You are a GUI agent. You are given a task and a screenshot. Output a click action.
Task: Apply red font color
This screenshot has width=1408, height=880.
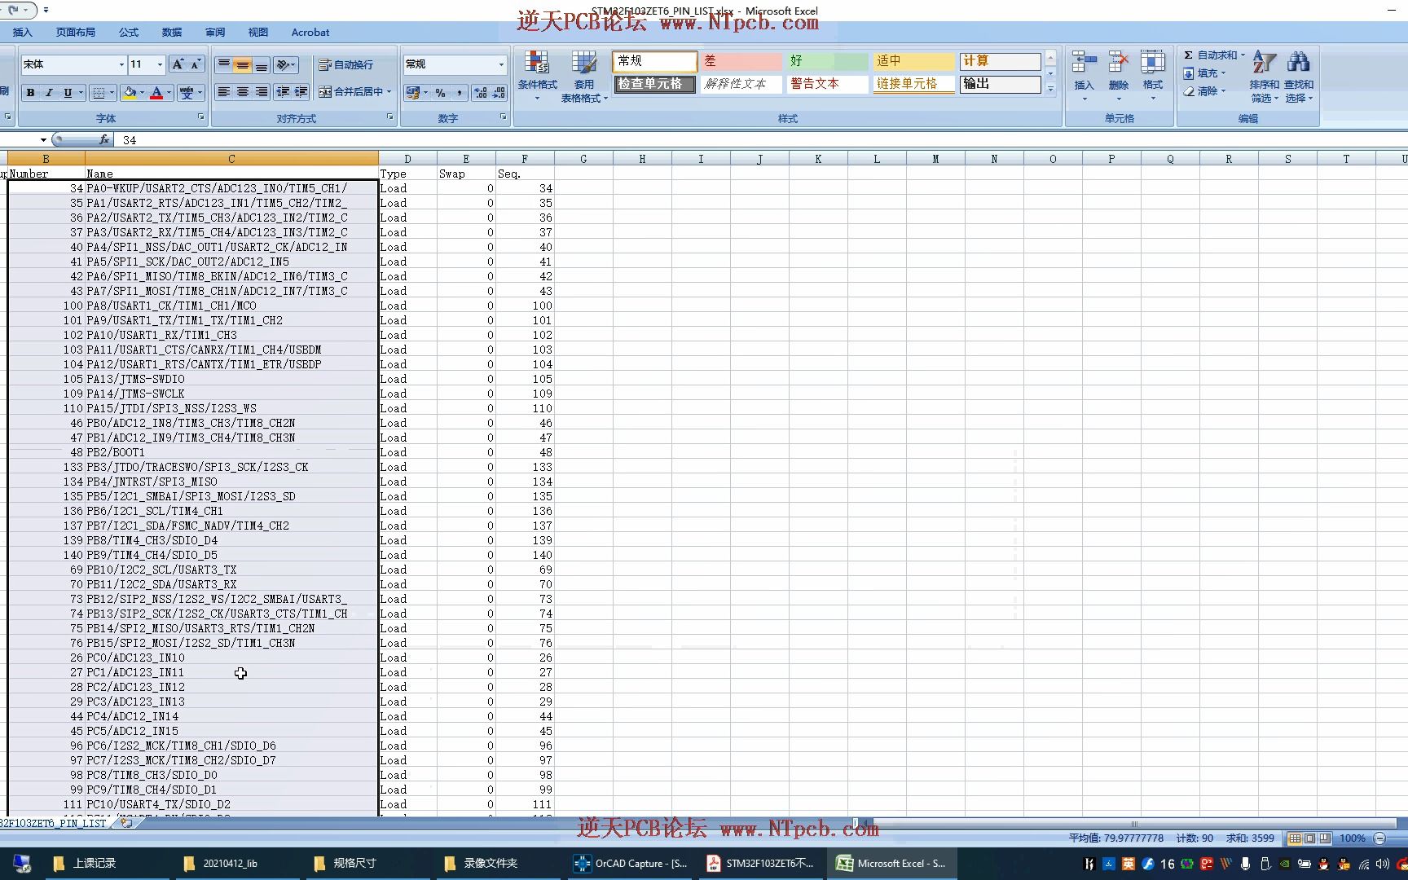(156, 92)
